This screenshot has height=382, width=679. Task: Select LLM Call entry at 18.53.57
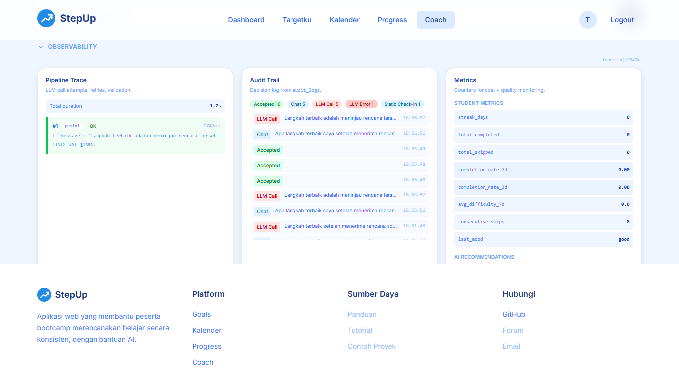coord(339,195)
